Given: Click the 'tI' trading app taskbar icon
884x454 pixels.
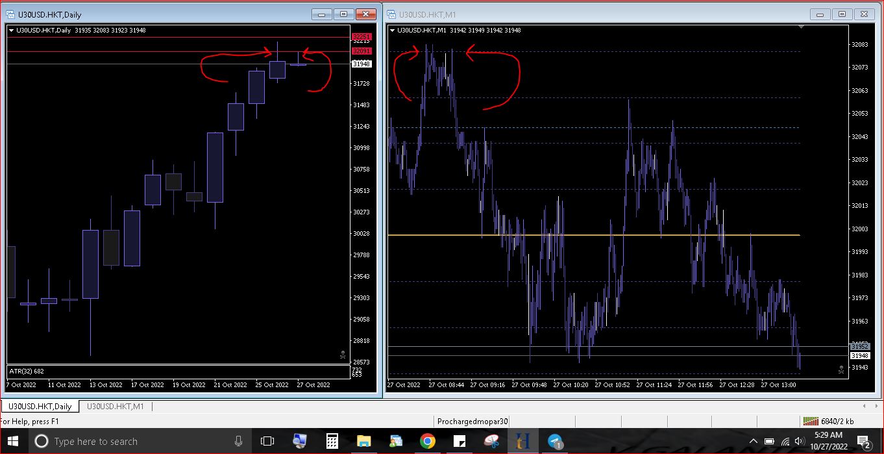Looking at the screenshot, I should click(x=523, y=442).
